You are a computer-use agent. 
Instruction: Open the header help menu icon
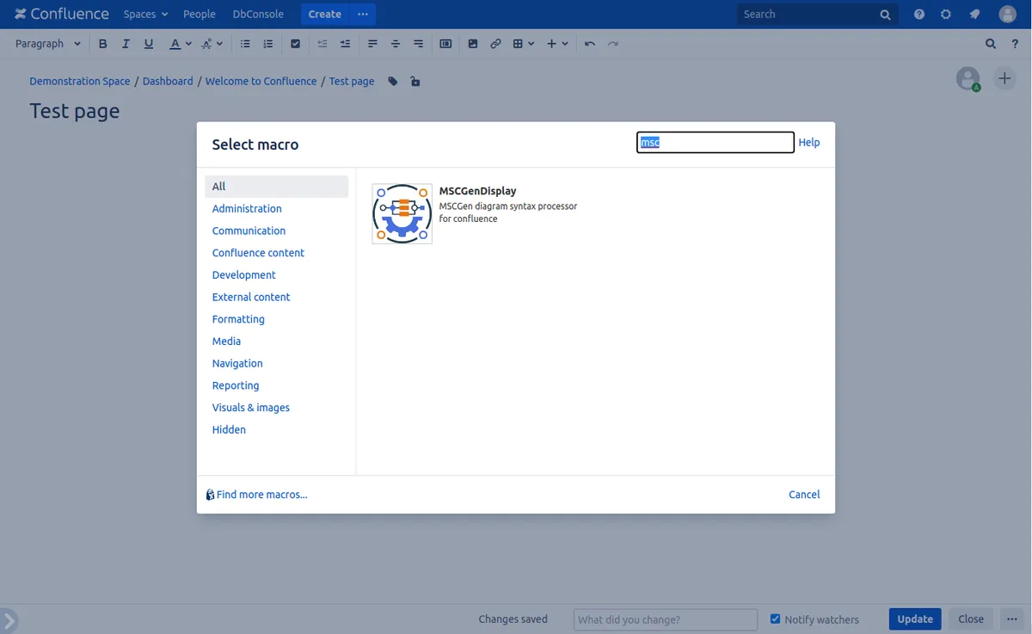click(x=919, y=15)
